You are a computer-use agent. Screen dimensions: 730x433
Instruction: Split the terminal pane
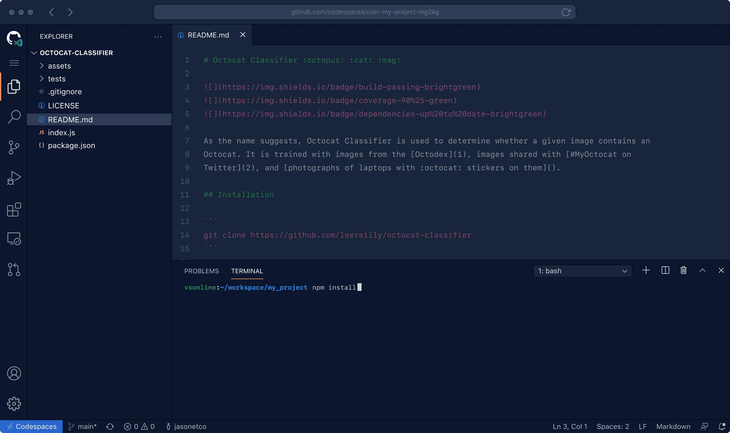coord(665,270)
